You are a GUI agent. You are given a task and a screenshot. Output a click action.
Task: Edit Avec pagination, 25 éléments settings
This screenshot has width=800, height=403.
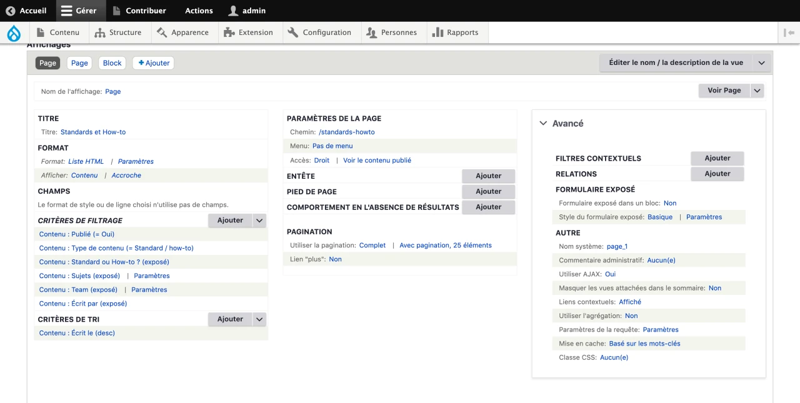[x=446, y=246]
